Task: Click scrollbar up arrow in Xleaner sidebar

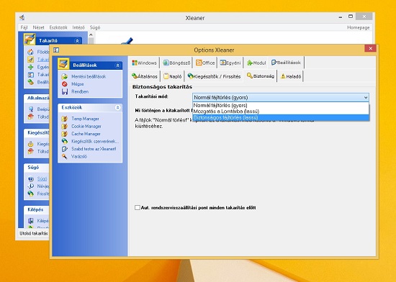Action: point(91,35)
